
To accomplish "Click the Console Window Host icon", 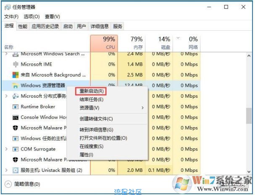I will coord(16,118).
